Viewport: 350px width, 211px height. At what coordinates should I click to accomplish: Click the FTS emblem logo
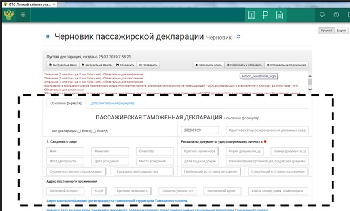9,15
